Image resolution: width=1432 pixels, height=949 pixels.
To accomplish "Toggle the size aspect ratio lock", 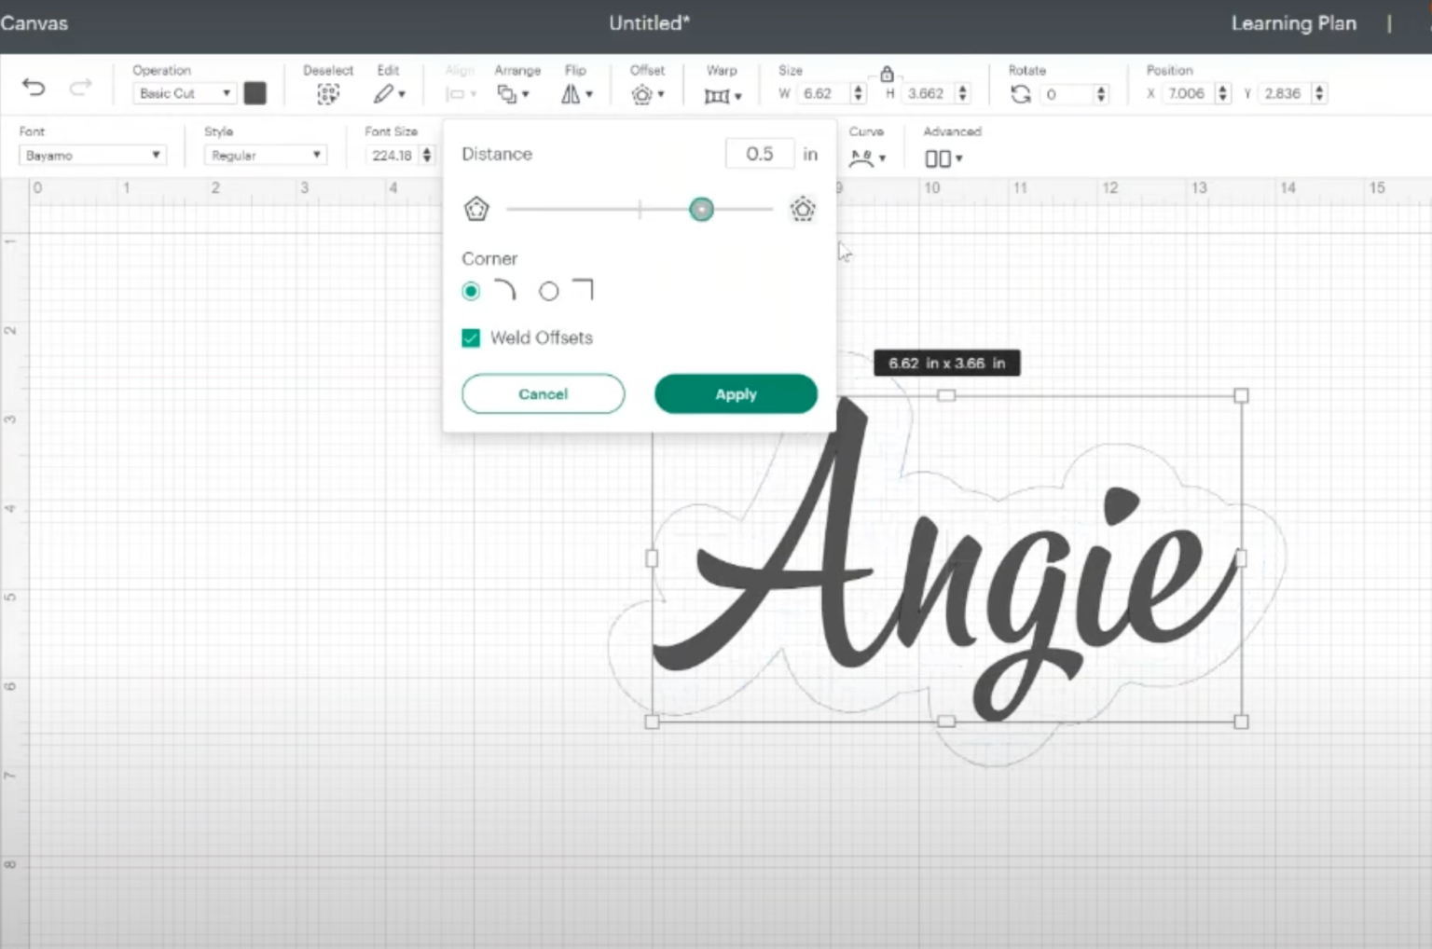I will click(887, 74).
